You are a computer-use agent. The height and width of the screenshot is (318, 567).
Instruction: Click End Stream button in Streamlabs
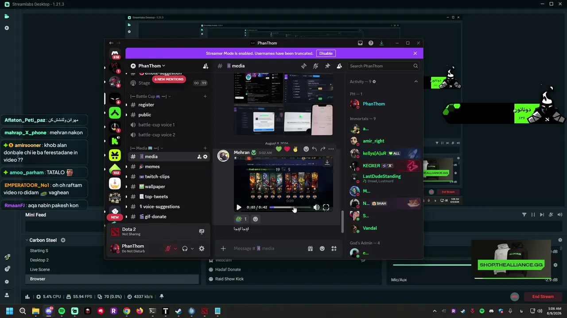point(543,297)
